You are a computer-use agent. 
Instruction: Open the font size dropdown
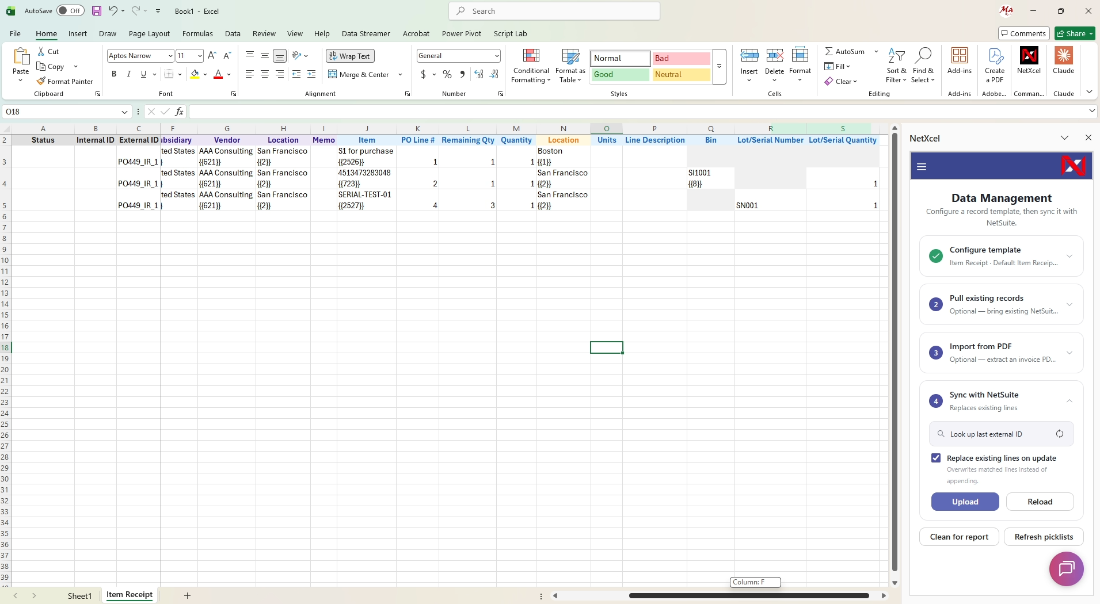pyautogui.click(x=200, y=56)
